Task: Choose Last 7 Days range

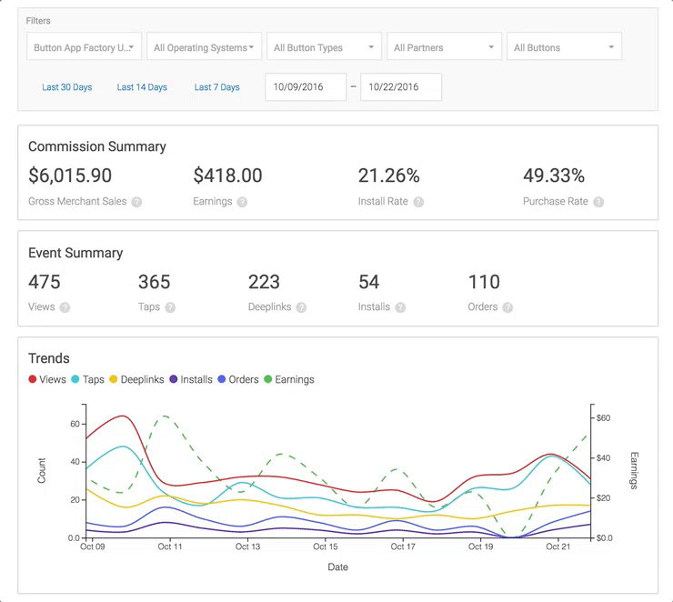Action: coord(216,87)
